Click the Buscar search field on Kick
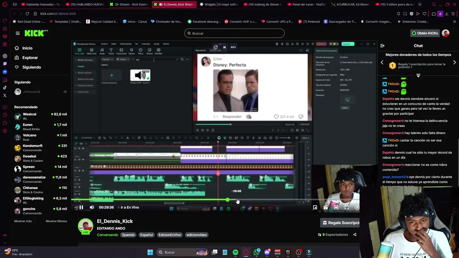 (x=235, y=33)
